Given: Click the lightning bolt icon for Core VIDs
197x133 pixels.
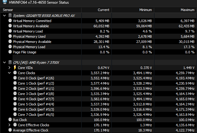Looking at the screenshot, I should tap(15, 68).
